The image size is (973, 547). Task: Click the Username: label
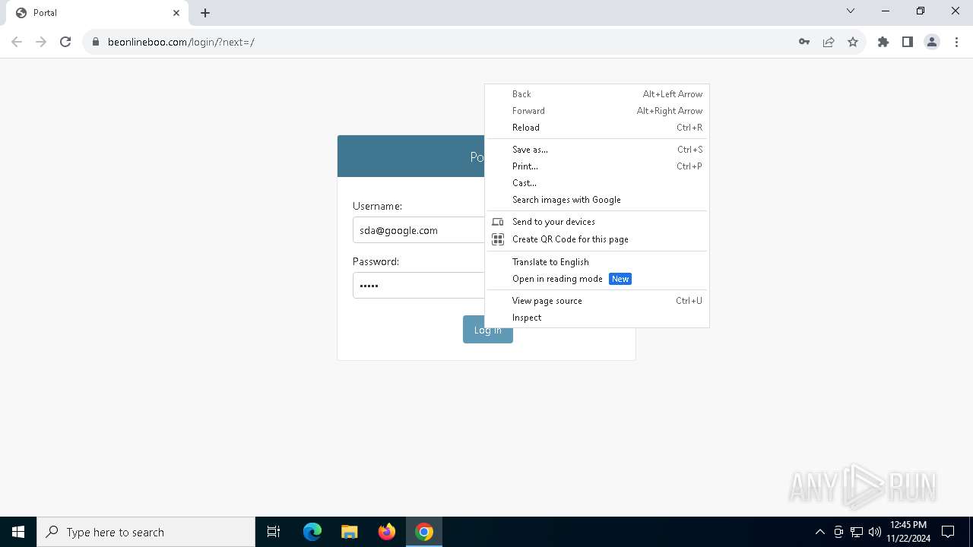pyautogui.click(x=377, y=206)
